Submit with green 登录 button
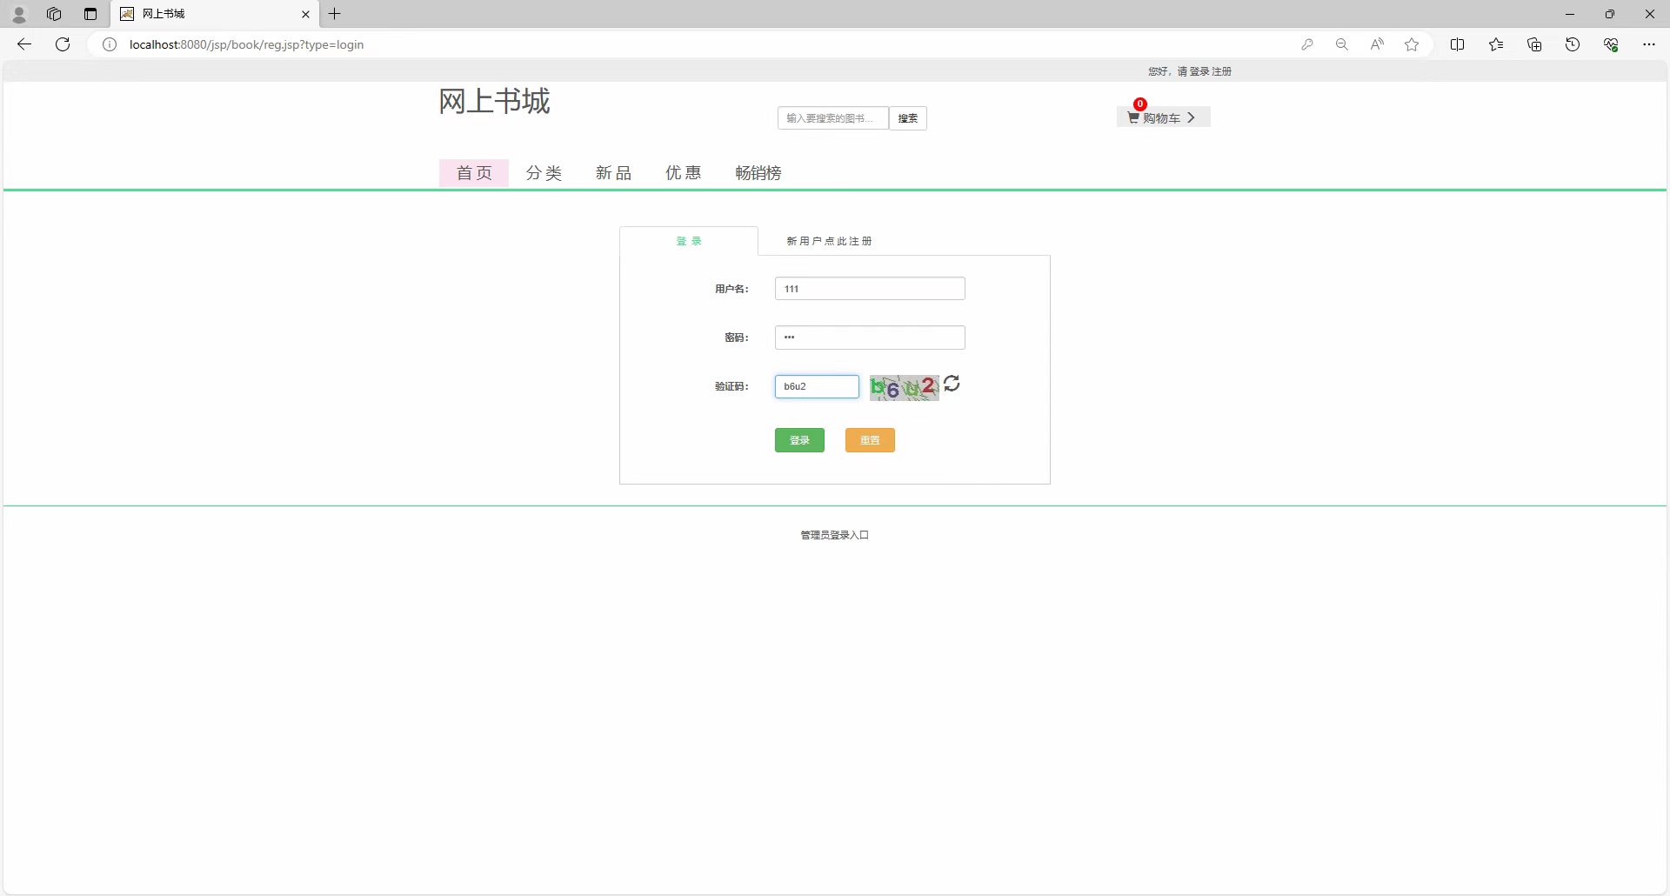Image resolution: width=1670 pixels, height=896 pixels. point(799,440)
